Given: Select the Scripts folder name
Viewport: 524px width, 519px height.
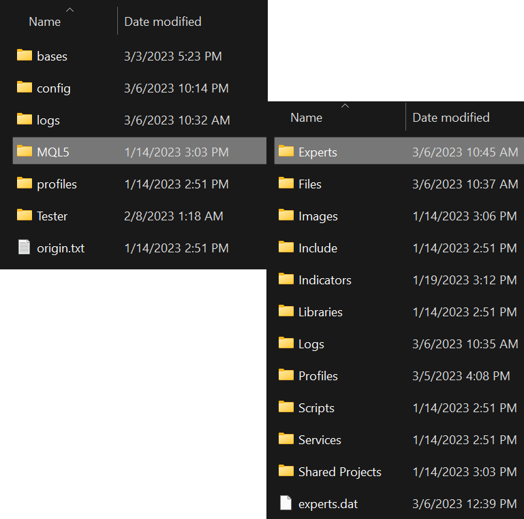Looking at the screenshot, I should pyautogui.click(x=316, y=408).
